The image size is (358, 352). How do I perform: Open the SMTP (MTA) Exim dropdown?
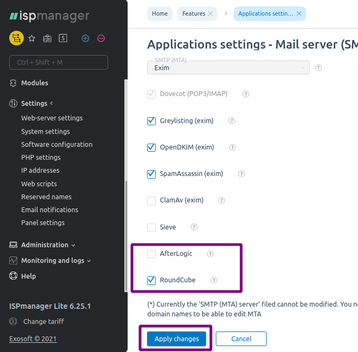click(228, 67)
